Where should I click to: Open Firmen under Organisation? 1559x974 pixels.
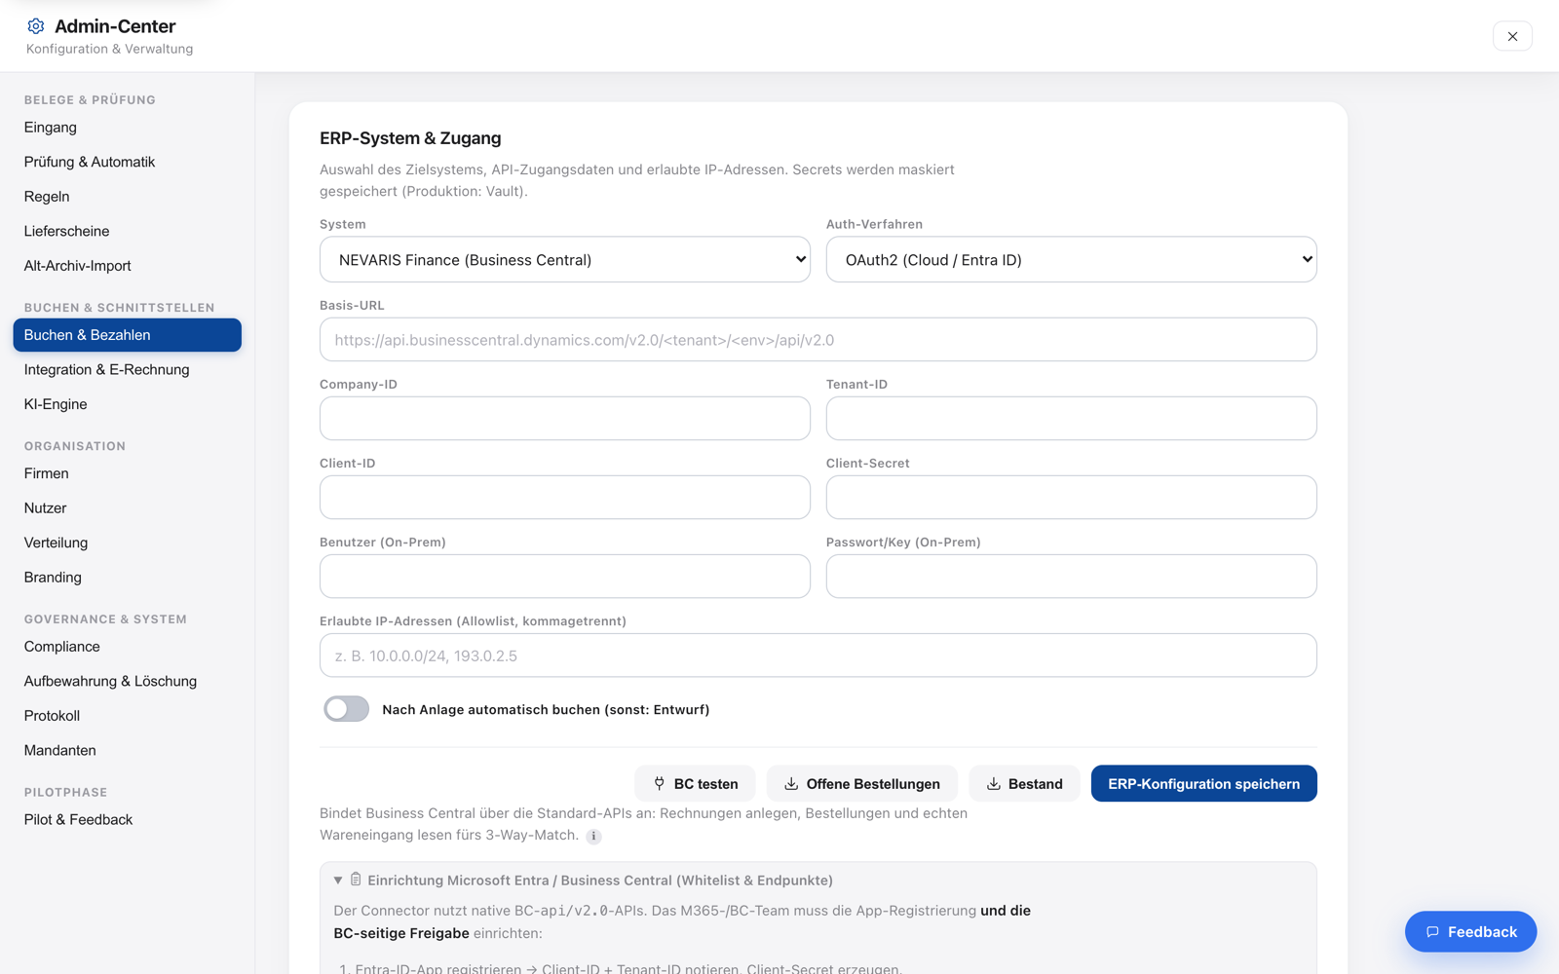(x=127, y=473)
